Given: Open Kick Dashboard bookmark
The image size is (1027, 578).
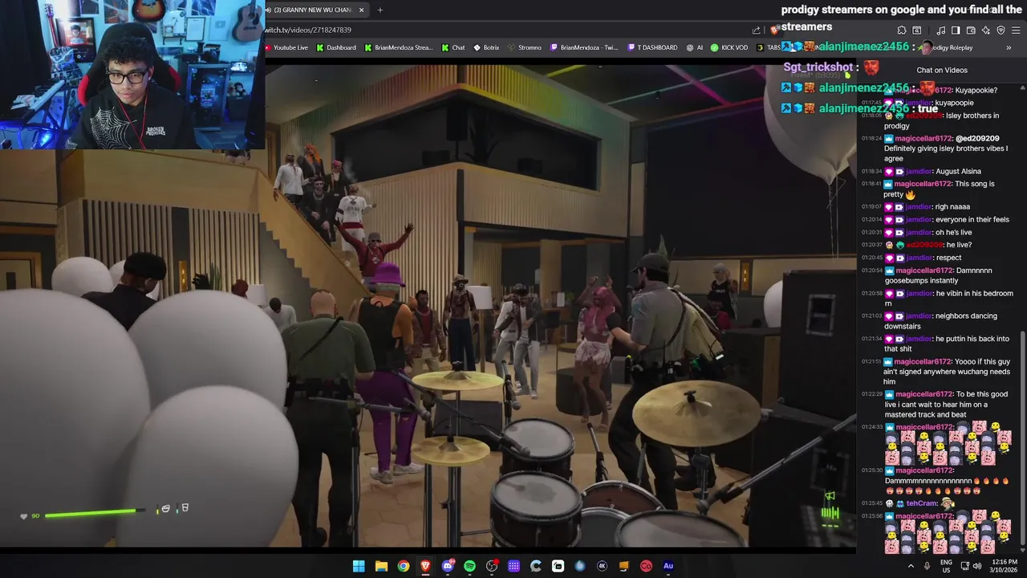Looking at the screenshot, I should click(x=336, y=47).
